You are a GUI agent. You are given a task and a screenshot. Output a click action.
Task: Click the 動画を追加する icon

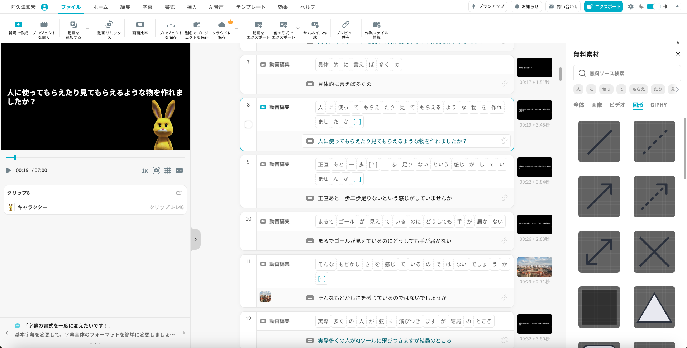coord(73,24)
